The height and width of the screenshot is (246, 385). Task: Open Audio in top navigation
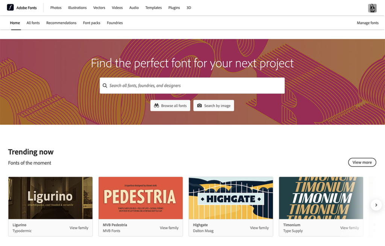click(x=134, y=8)
